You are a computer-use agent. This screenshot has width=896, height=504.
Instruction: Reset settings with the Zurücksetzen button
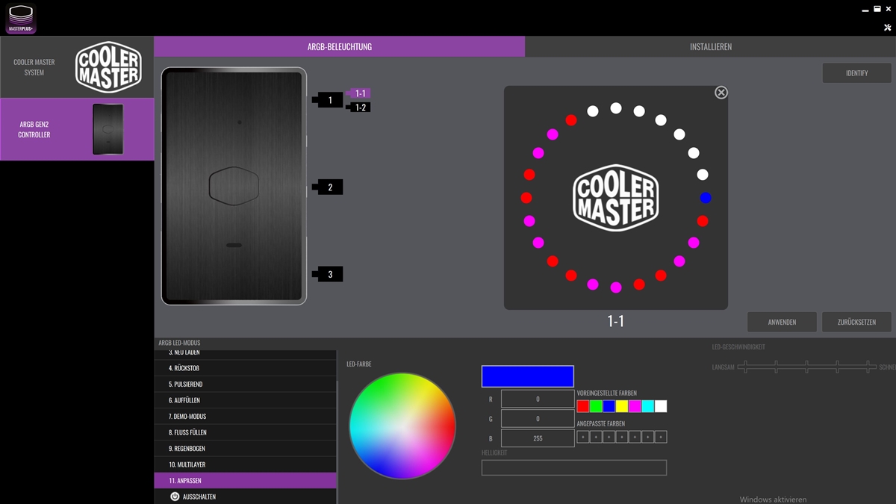(856, 322)
